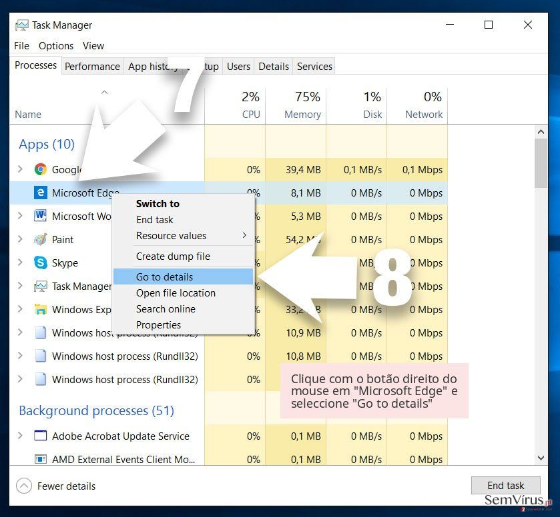Viewport: 560px width, 517px height.
Task: Switch to the Performance tab
Action: 92,67
